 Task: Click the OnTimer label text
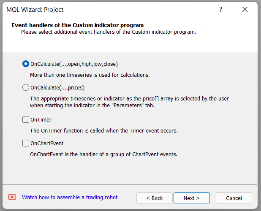coord(41,120)
